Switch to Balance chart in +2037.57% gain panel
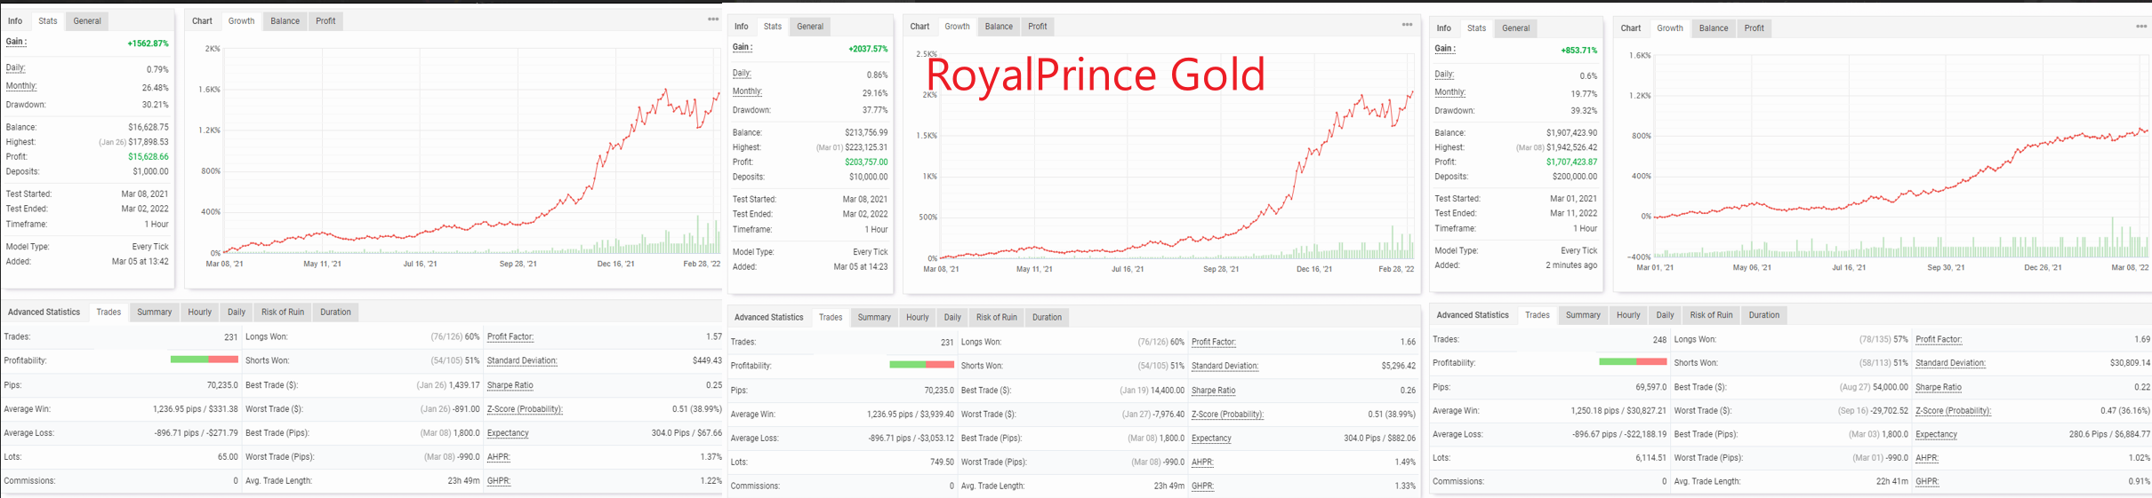 click(999, 26)
